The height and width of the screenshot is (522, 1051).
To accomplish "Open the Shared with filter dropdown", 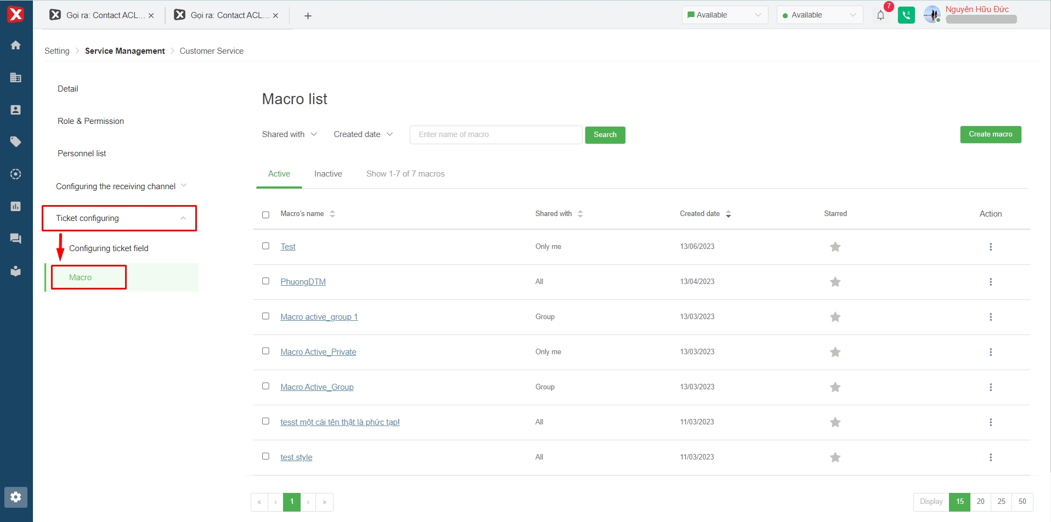I will (289, 134).
